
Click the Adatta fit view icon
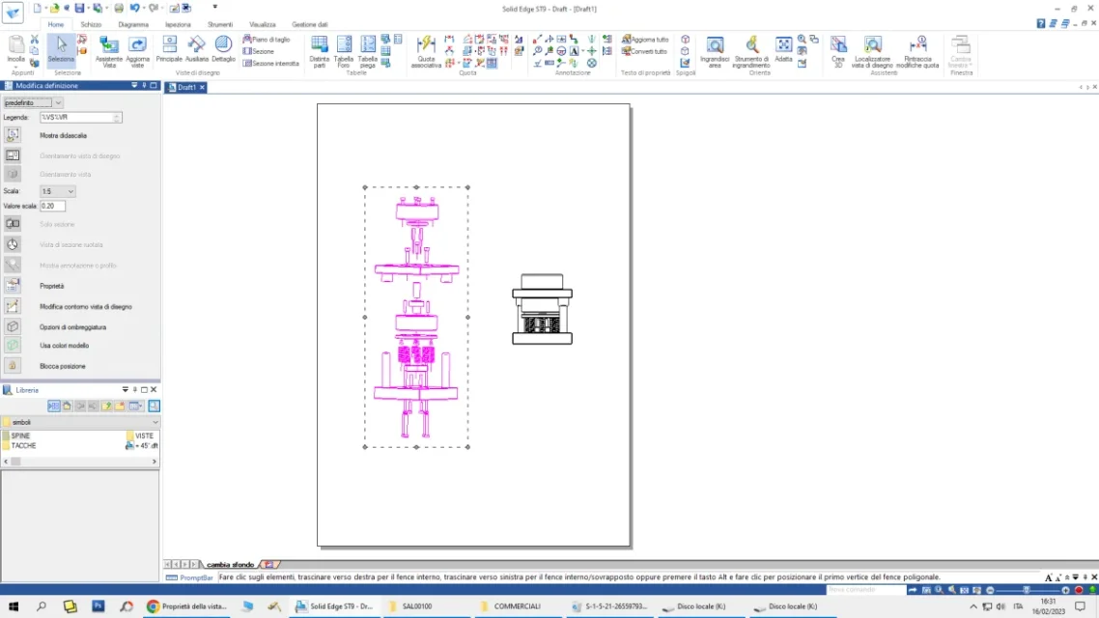[783, 49]
